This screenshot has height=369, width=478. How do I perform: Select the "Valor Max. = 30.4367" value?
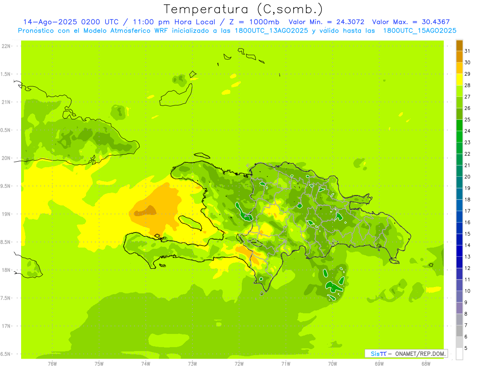411,22
